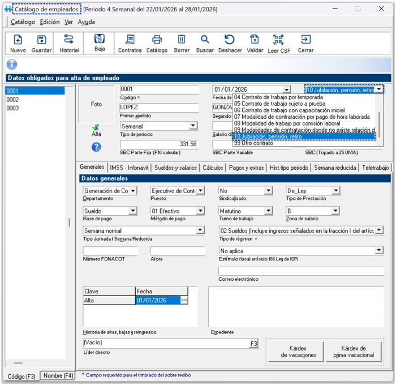Save record with the Guardar icon

(x=41, y=43)
